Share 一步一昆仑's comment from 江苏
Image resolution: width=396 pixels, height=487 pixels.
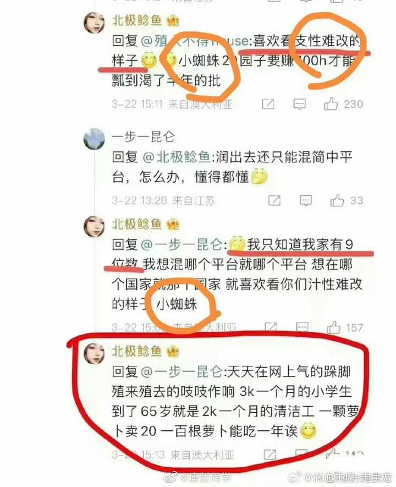(274, 201)
